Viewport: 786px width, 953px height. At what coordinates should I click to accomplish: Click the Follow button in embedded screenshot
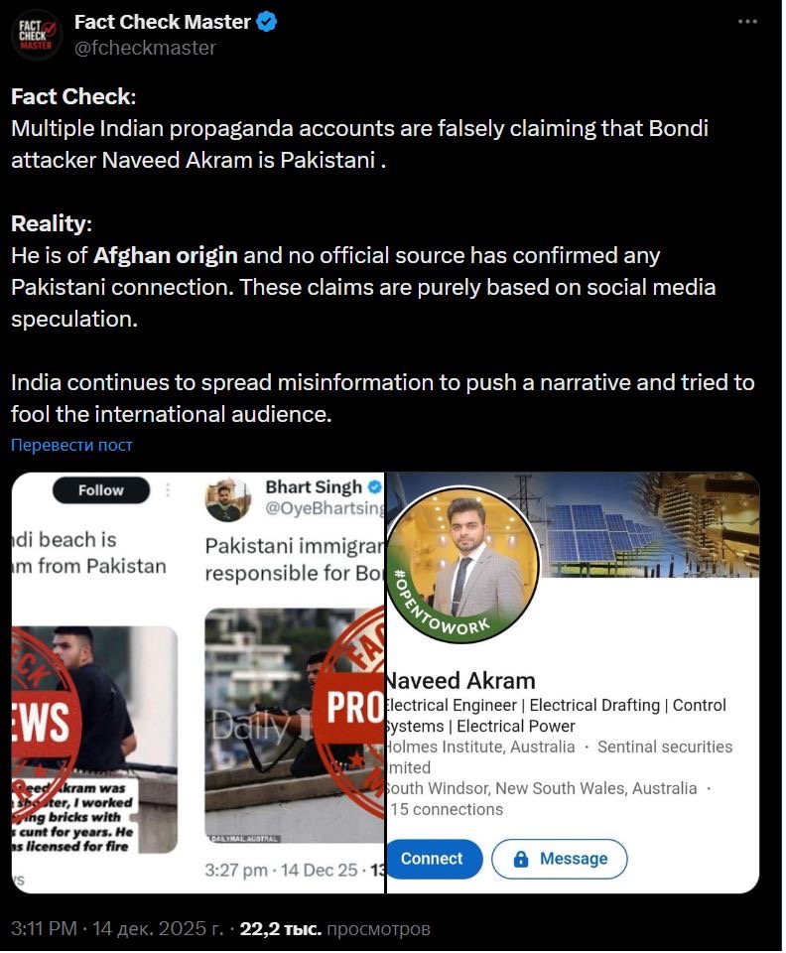[101, 490]
